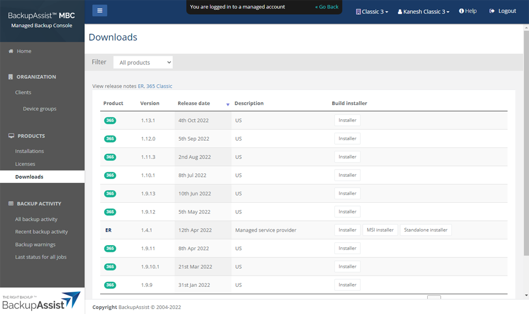This screenshot has height=314, width=529.
Task: Sort by the Version column header
Action: coord(150,103)
